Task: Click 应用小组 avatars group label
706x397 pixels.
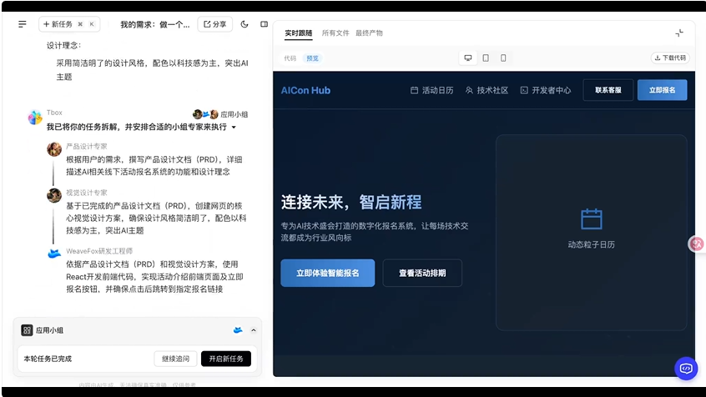Action: (220, 114)
